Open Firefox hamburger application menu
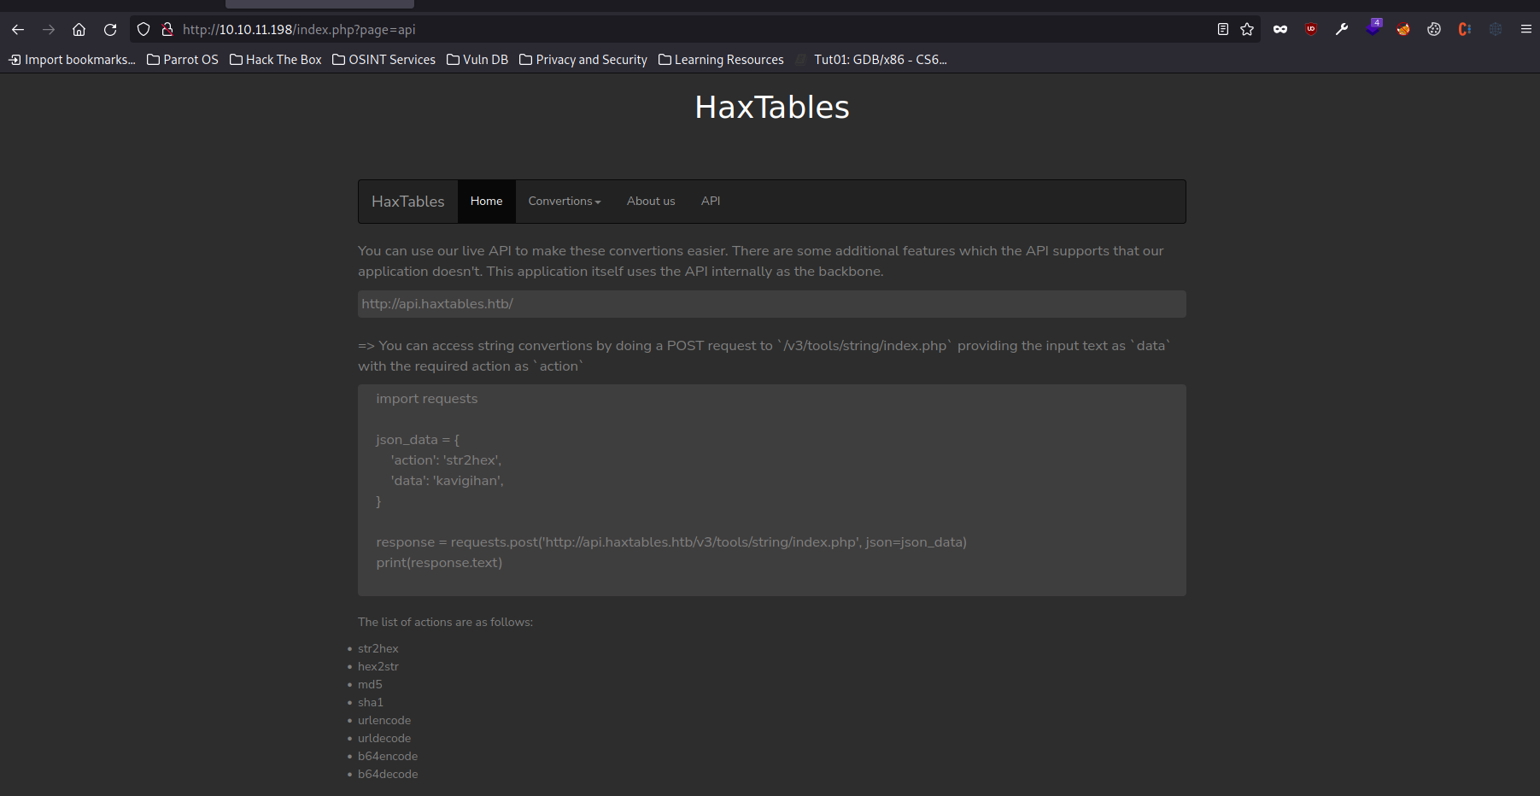Screen dimensions: 1540x796 (x=1526, y=30)
